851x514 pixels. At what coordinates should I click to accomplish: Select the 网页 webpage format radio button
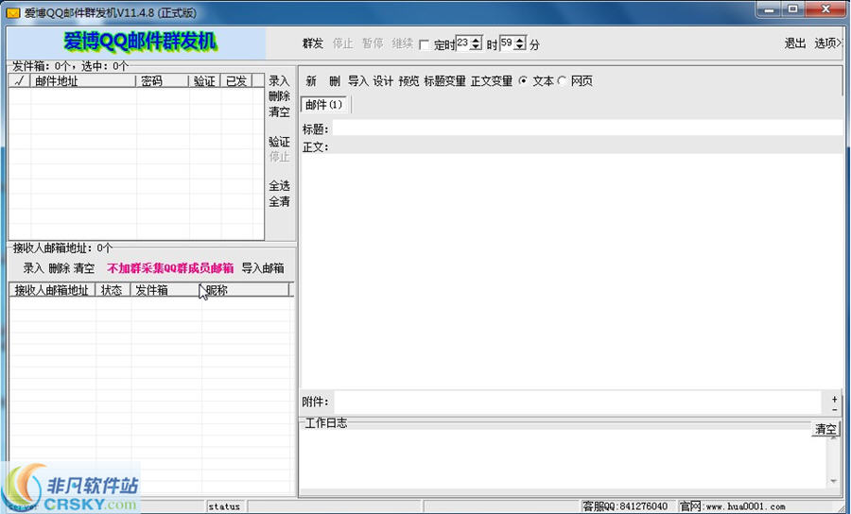coord(563,81)
